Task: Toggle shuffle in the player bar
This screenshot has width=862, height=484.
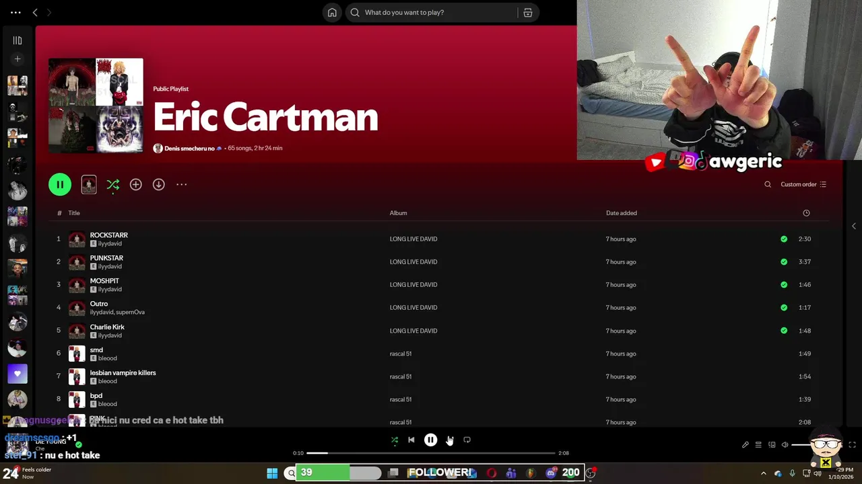Action: (x=395, y=440)
